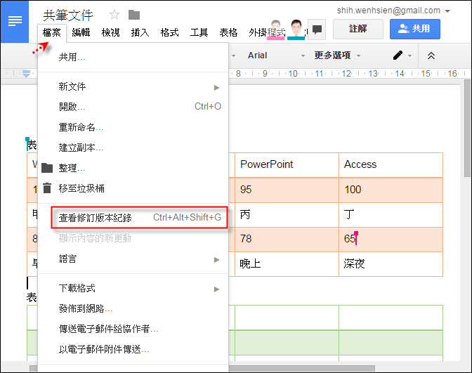472x373 pixels.
Task: Click the cell containing 丁
Action: (x=391, y=215)
